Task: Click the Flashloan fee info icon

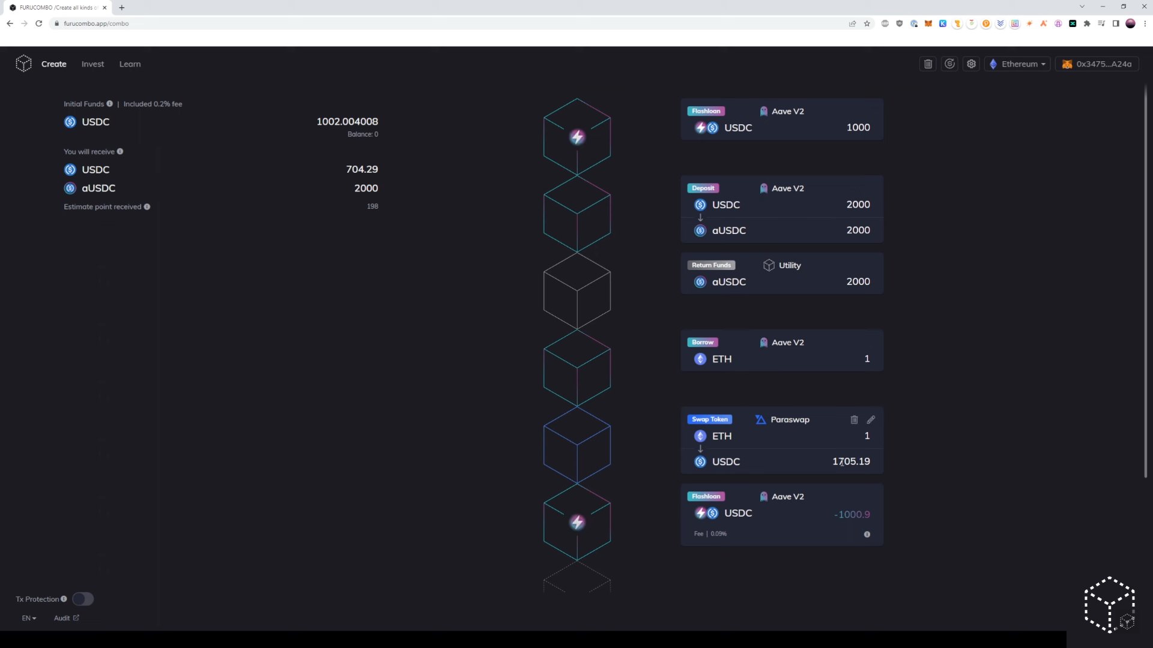Action: point(867,535)
